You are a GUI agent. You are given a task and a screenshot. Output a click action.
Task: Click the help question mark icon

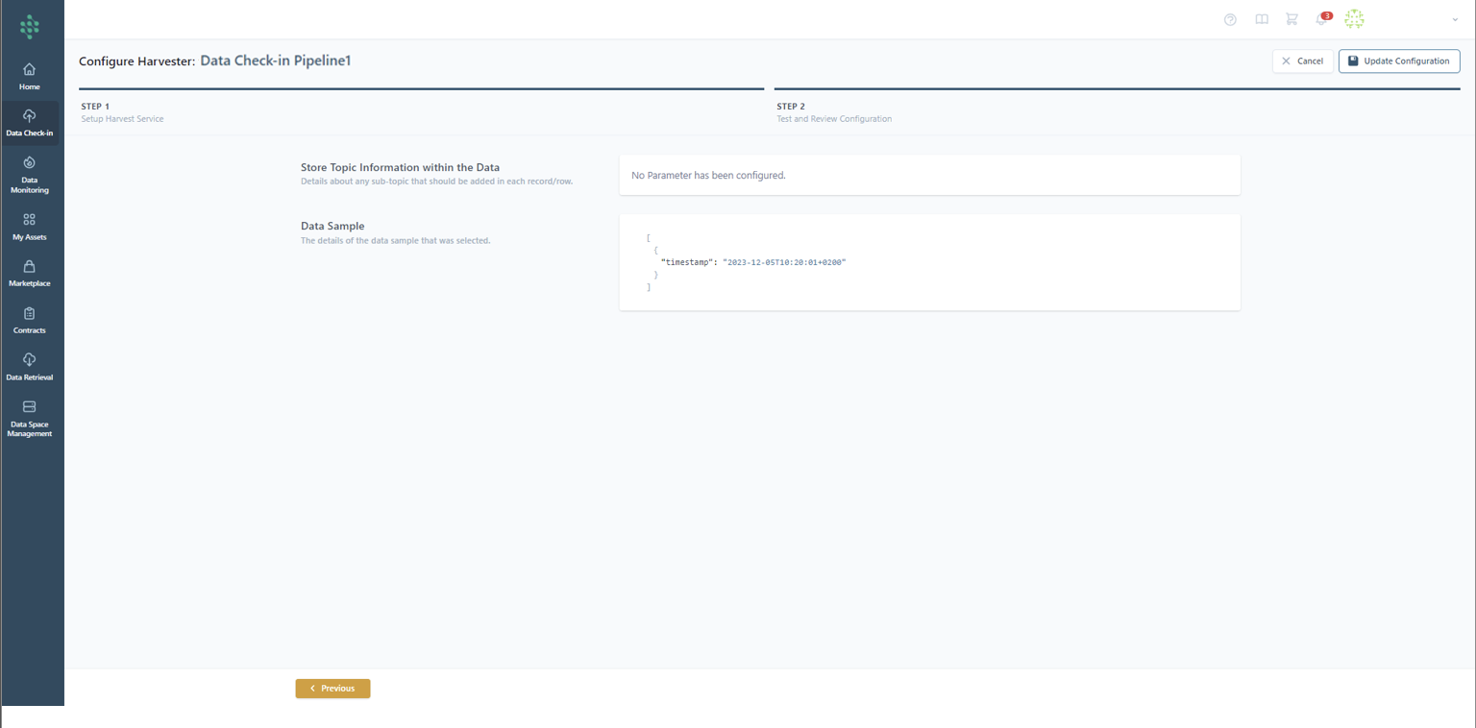1230,19
